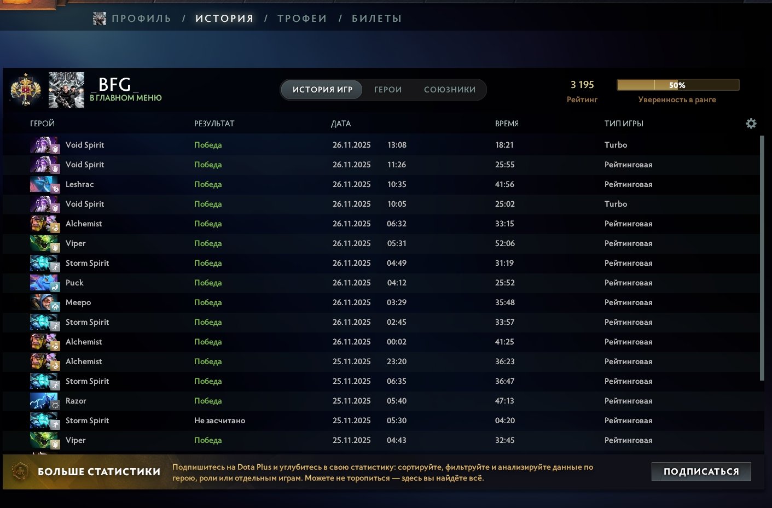The height and width of the screenshot is (508, 772).
Task: Click the Leshrac hero portrait icon
Action: [44, 184]
